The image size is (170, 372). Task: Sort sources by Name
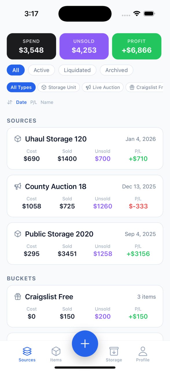[47, 102]
